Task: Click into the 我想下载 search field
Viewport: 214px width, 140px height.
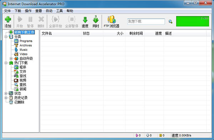Action: point(146,21)
